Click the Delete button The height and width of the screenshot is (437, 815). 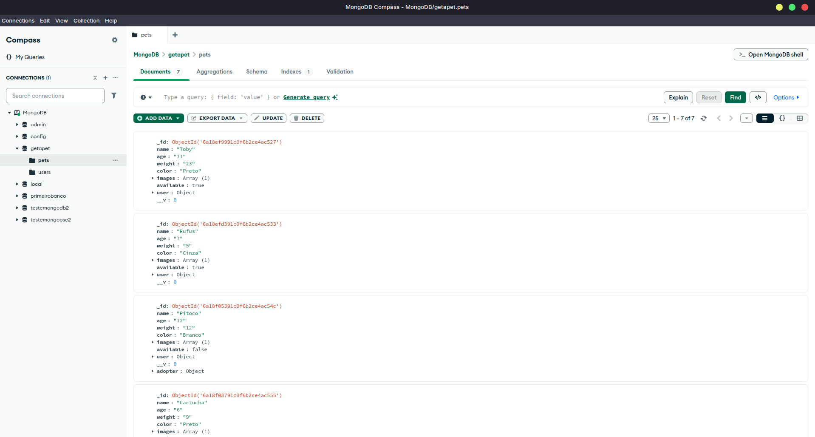[307, 118]
